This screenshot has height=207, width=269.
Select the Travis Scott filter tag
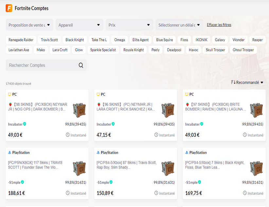coord(49,40)
